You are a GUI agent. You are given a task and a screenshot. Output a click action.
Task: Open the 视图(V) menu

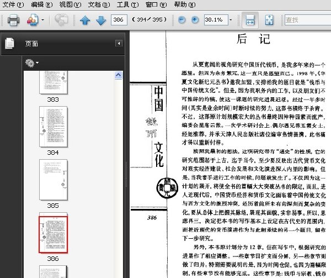pyautogui.click(x=70, y=4)
